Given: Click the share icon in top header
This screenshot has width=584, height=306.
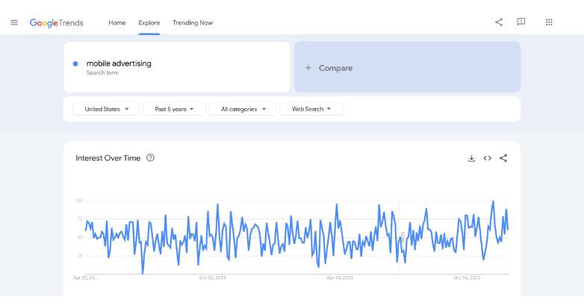Looking at the screenshot, I should (x=499, y=22).
